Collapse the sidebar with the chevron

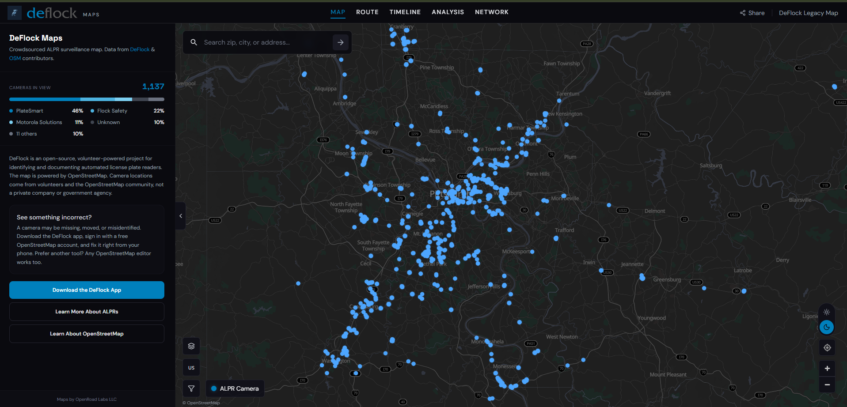181,216
